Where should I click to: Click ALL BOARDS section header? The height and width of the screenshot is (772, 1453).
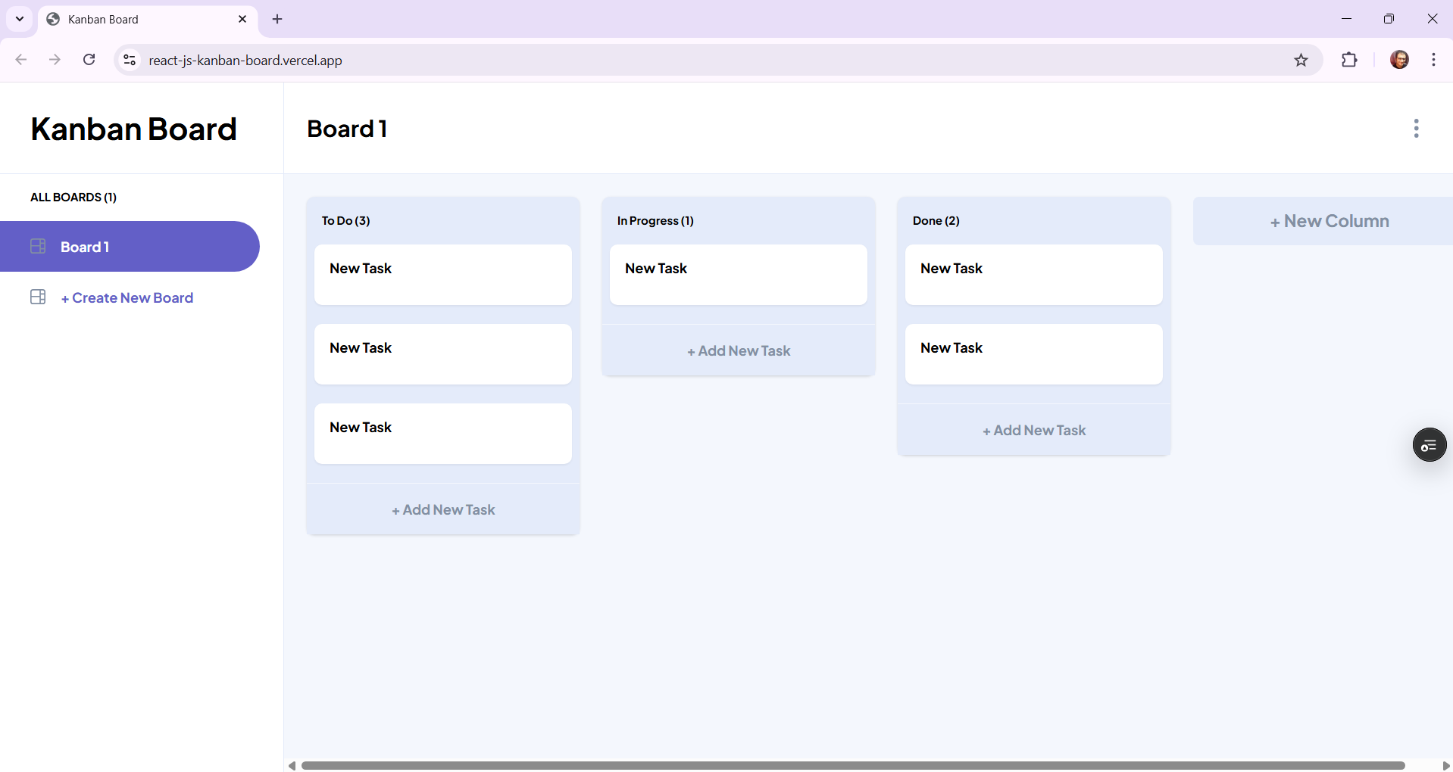(x=73, y=197)
